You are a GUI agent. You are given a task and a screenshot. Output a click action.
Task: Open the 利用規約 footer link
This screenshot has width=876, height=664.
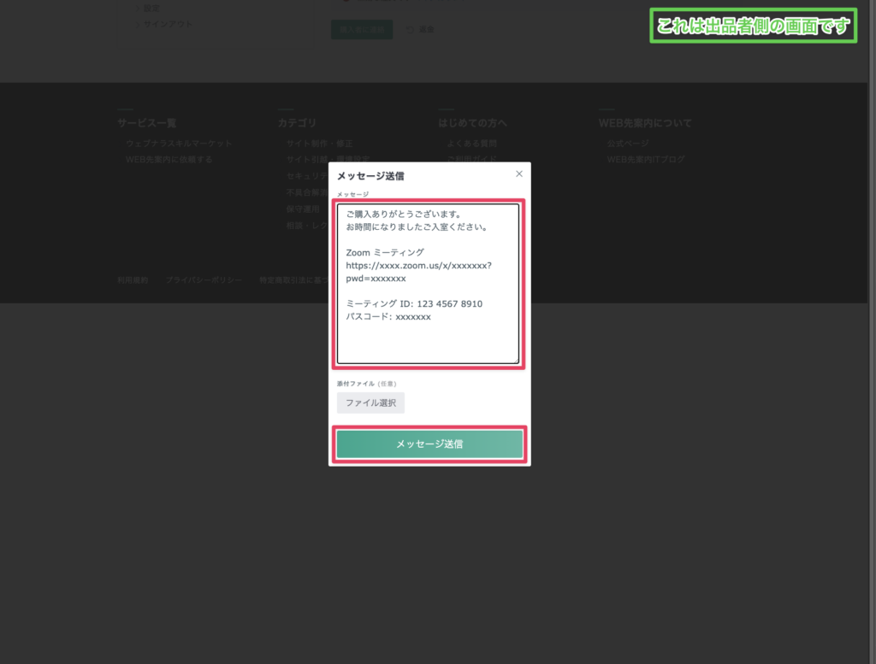[x=133, y=280]
